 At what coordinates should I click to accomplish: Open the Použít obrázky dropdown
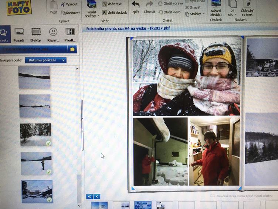[x=92, y=9]
